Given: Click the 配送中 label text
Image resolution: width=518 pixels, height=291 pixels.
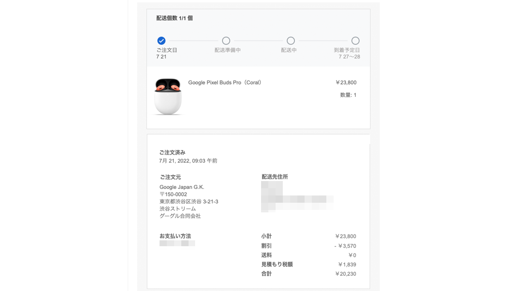Looking at the screenshot, I should point(289,50).
